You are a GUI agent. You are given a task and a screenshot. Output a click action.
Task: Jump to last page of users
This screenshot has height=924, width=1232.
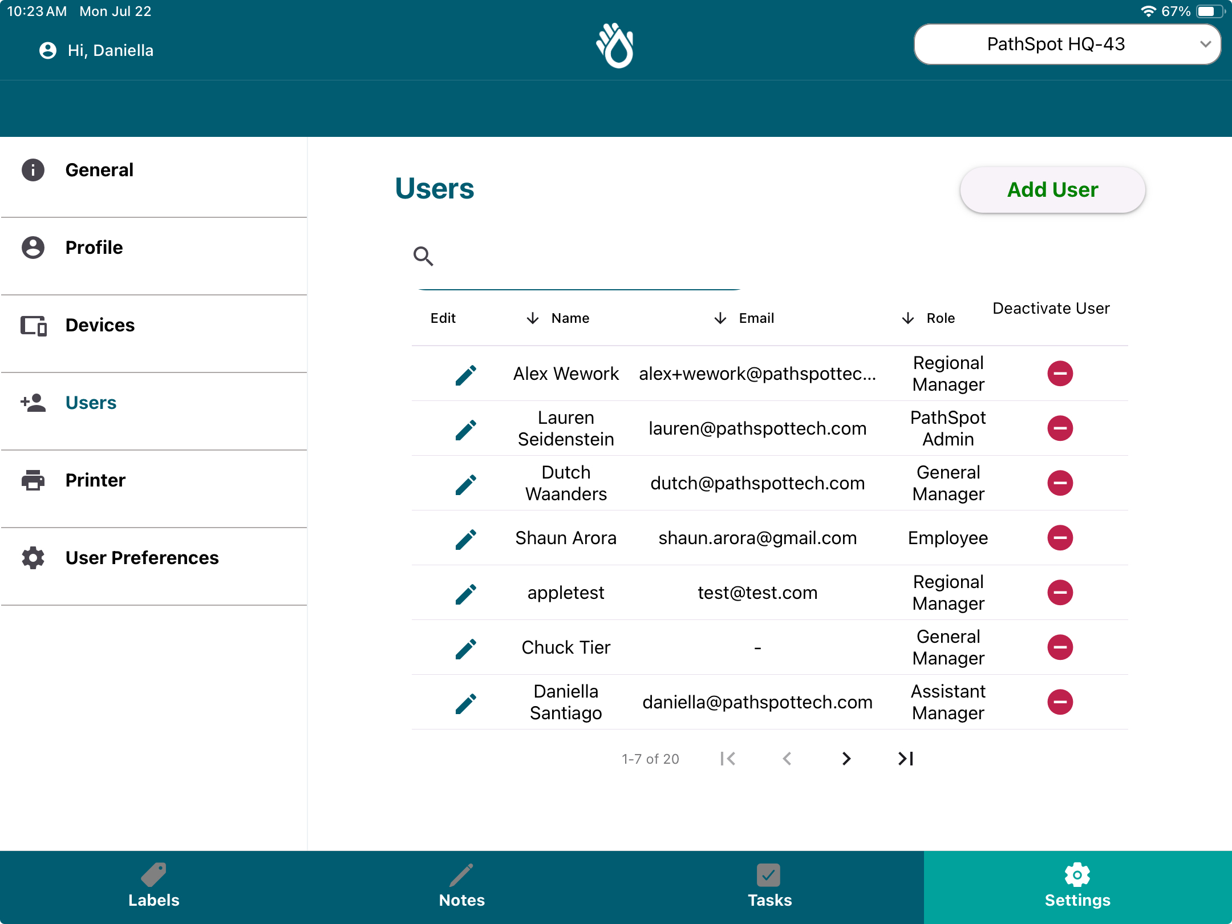click(x=905, y=759)
